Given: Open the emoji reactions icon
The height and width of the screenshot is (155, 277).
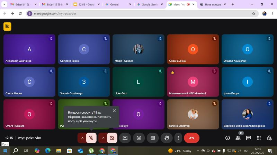Looking at the screenshot, I should (139, 138).
